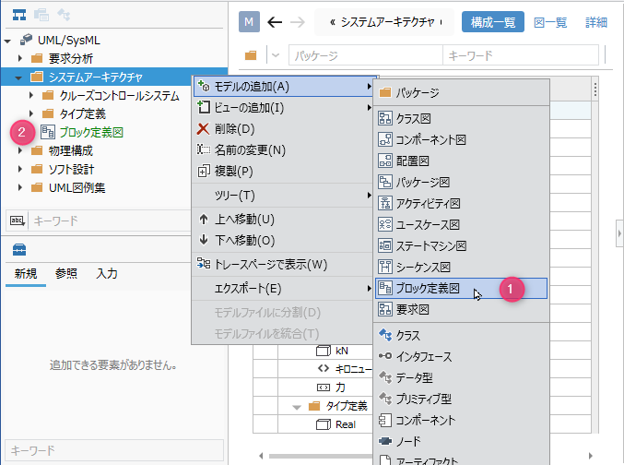Add a シーケンス図 from submenu
Viewport: 624px width, 465px height.
[x=462, y=267]
